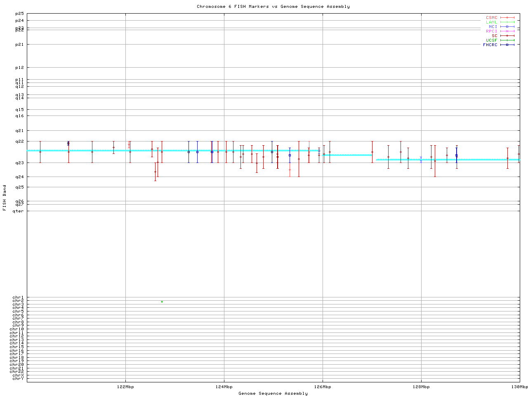Select the 130Mbp x-axis tick label
Viewport: 528px width, 396px height.
pyautogui.click(x=519, y=387)
